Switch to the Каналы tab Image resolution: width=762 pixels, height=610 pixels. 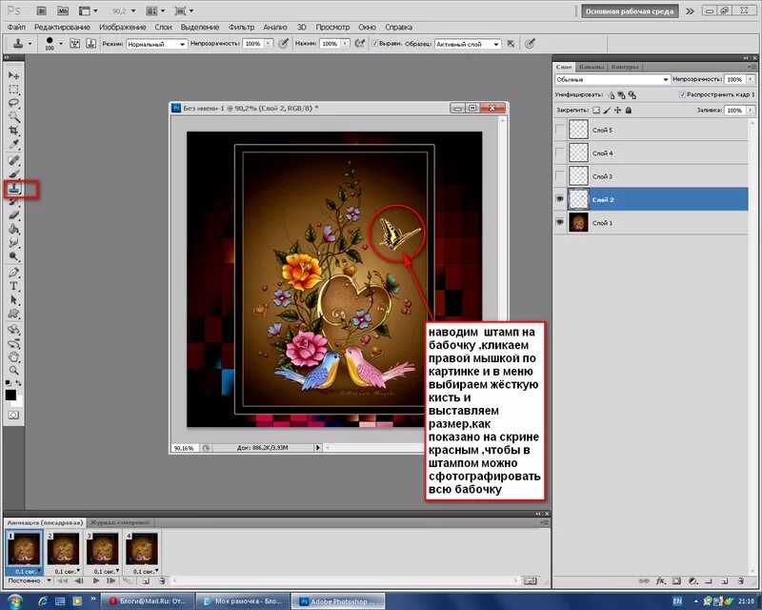pyautogui.click(x=592, y=67)
